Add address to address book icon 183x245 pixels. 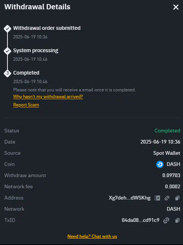[x=157, y=198]
